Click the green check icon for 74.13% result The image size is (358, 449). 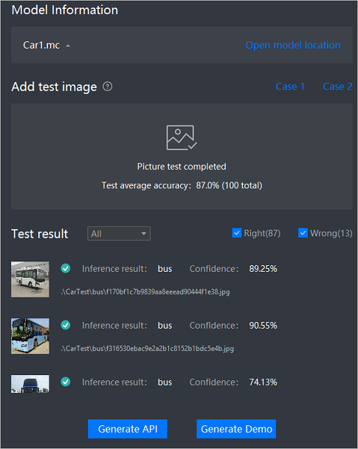click(x=66, y=382)
